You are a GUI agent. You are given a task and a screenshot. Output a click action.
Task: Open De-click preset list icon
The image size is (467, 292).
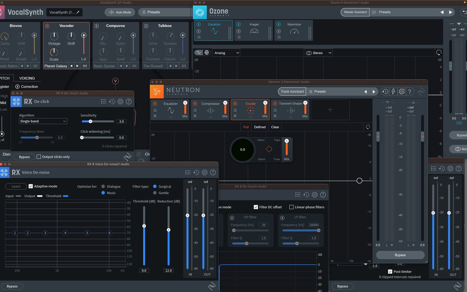(x=103, y=101)
